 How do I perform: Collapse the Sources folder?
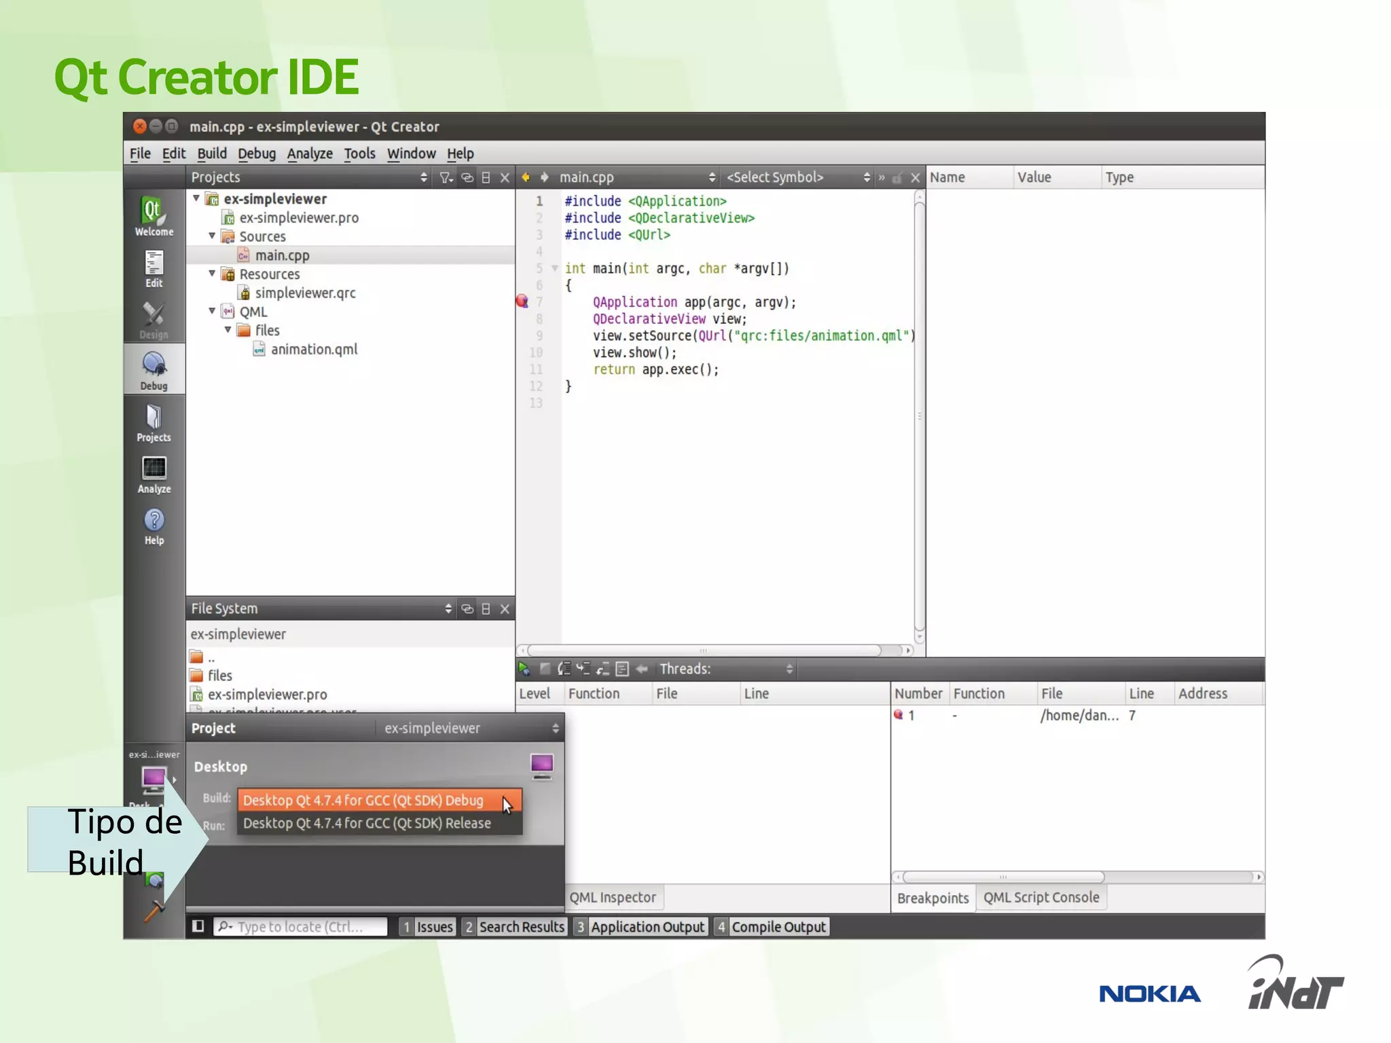pos(212,236)
